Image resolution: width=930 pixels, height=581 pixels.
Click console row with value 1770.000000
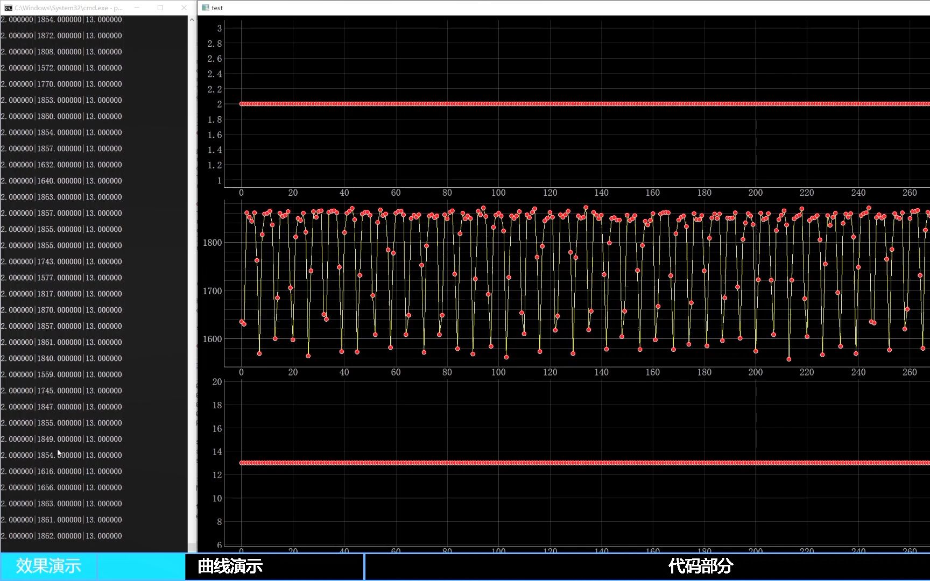pyautogui.click(x=61, y=84)
